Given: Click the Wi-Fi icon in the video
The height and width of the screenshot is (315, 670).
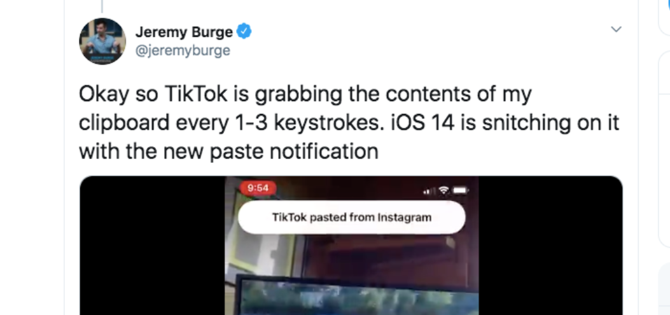Looking at the screenshot, I should (444, 190).
